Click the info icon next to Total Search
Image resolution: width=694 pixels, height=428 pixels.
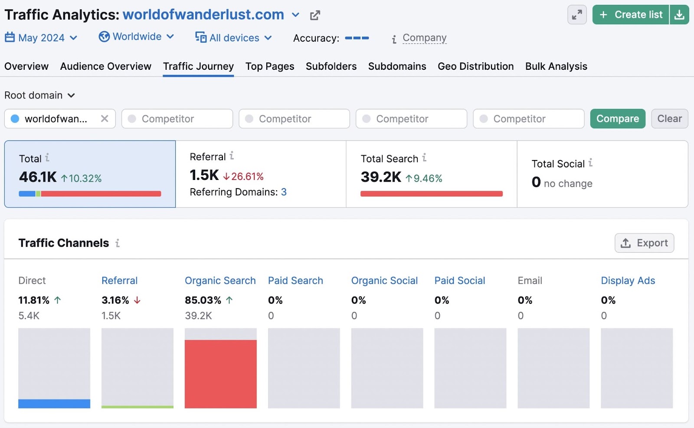click(x=424, y=157)
